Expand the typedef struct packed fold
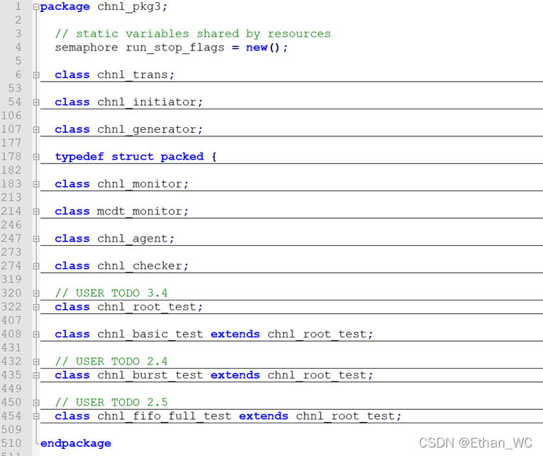This screenshot has width=543, height=456. click(36, 157)
